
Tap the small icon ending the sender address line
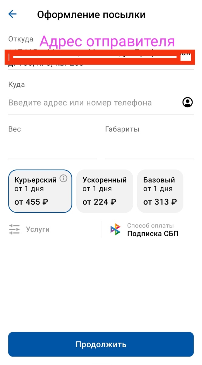tap(186, 57)
